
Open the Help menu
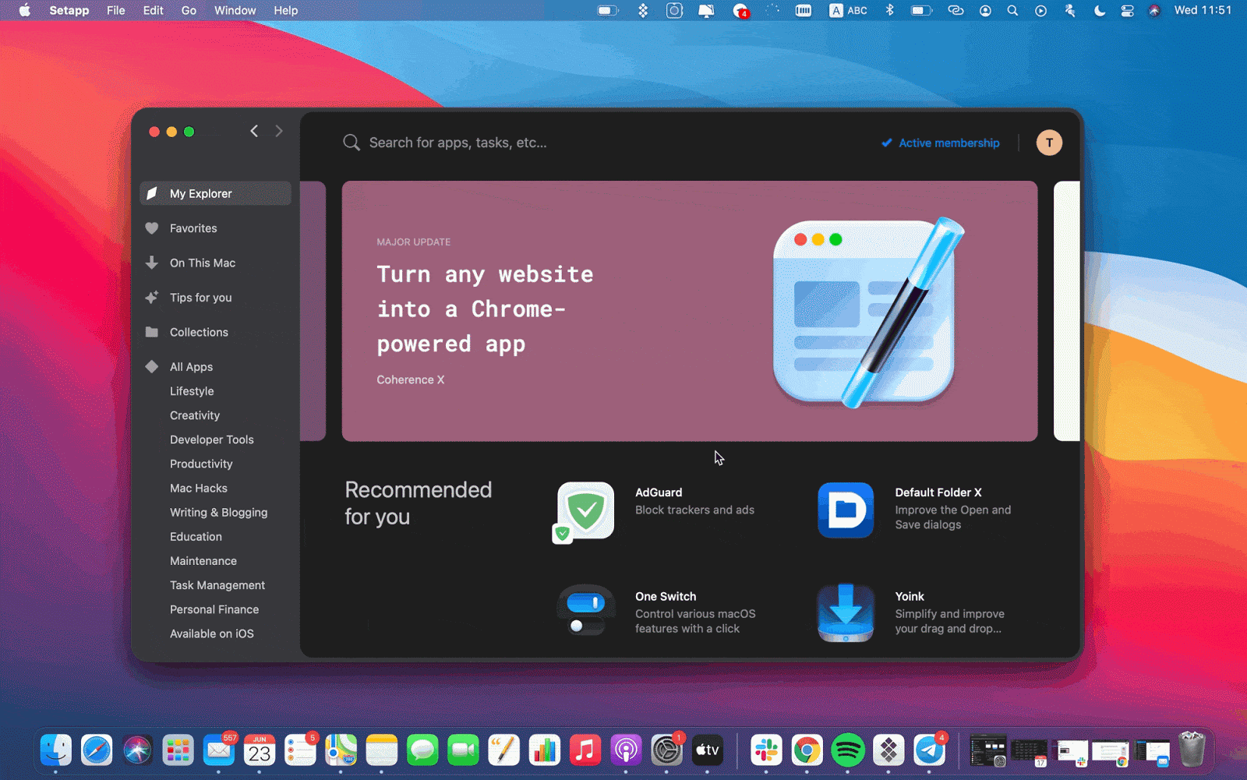click(x=285, y=10)
